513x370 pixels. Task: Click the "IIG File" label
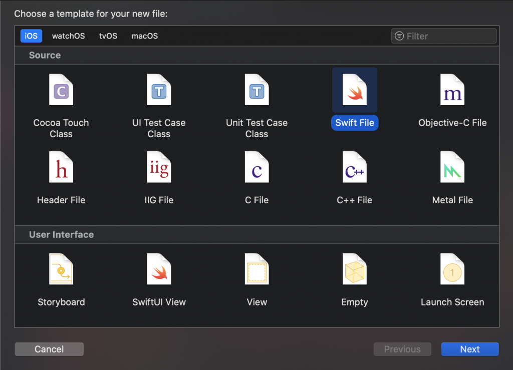click(x=159, y=200)
